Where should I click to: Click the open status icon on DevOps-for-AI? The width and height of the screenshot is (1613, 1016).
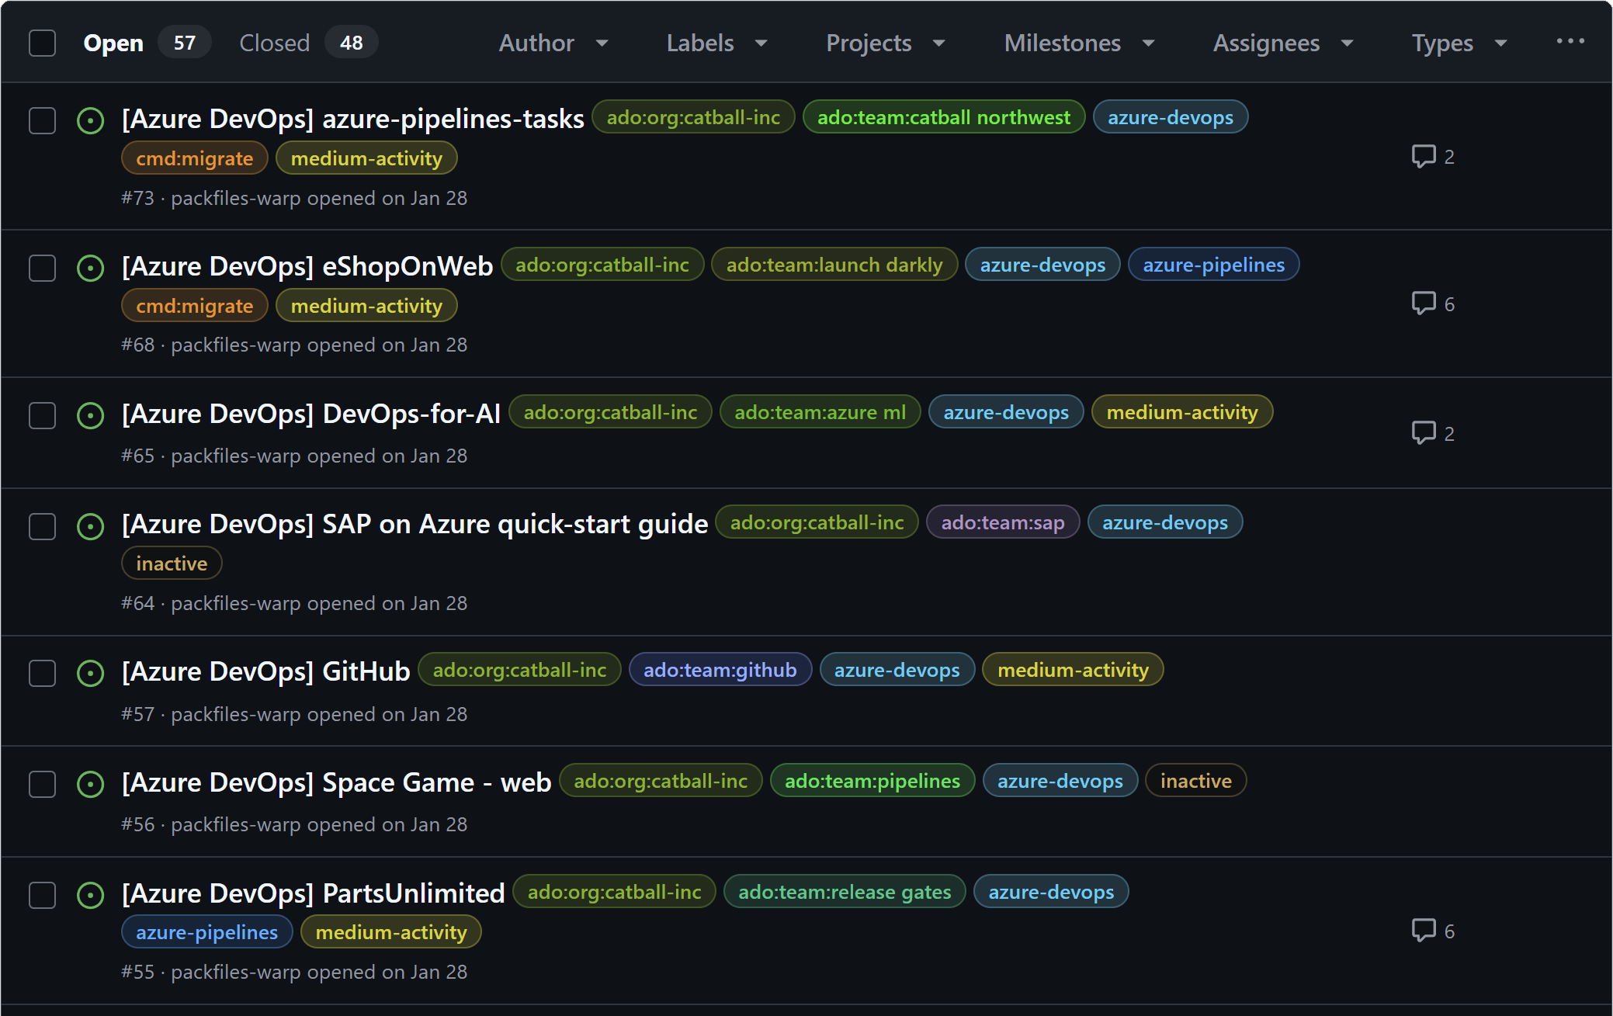[90, 415]
